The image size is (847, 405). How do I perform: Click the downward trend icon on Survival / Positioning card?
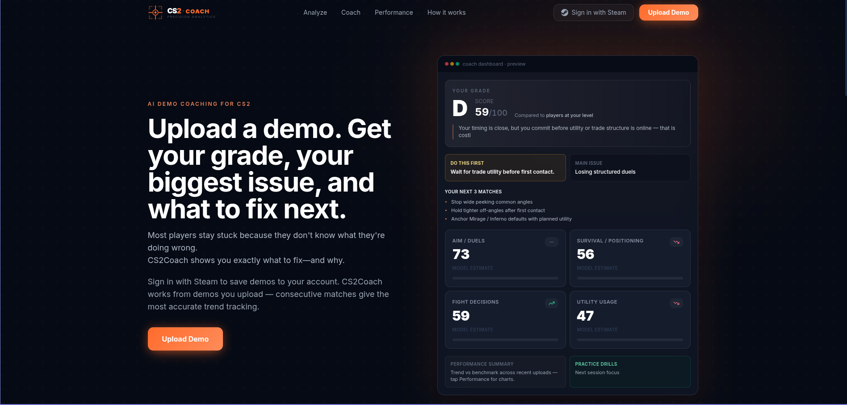(x=676, y=242)
